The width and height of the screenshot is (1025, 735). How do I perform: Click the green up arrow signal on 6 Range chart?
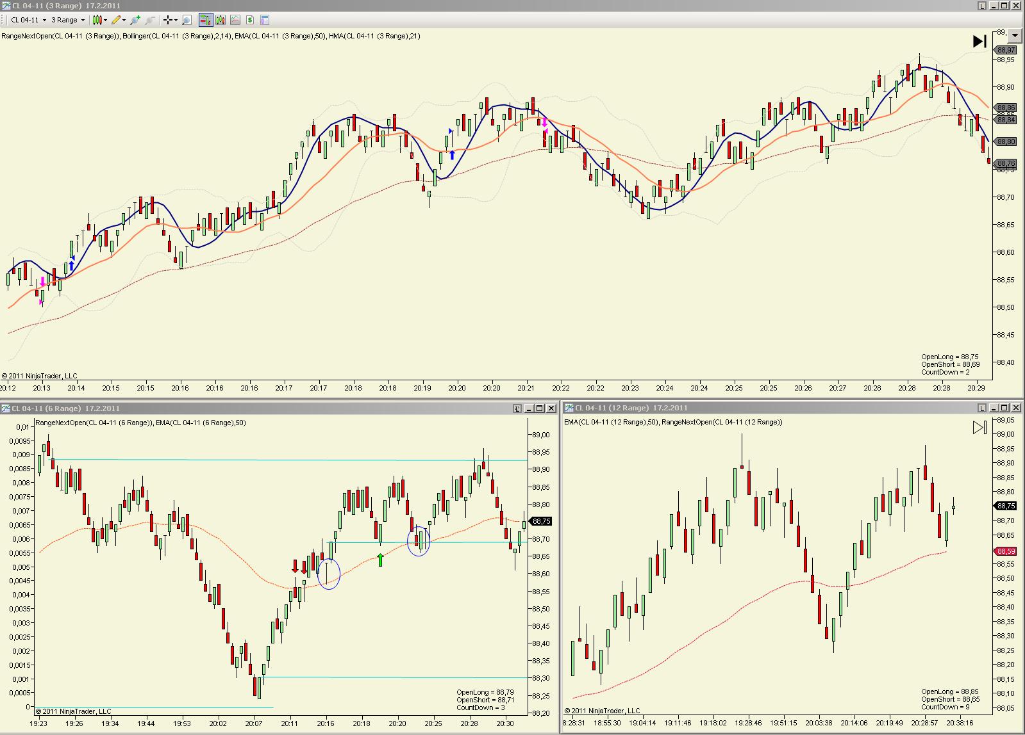click(x=381, y=560)
